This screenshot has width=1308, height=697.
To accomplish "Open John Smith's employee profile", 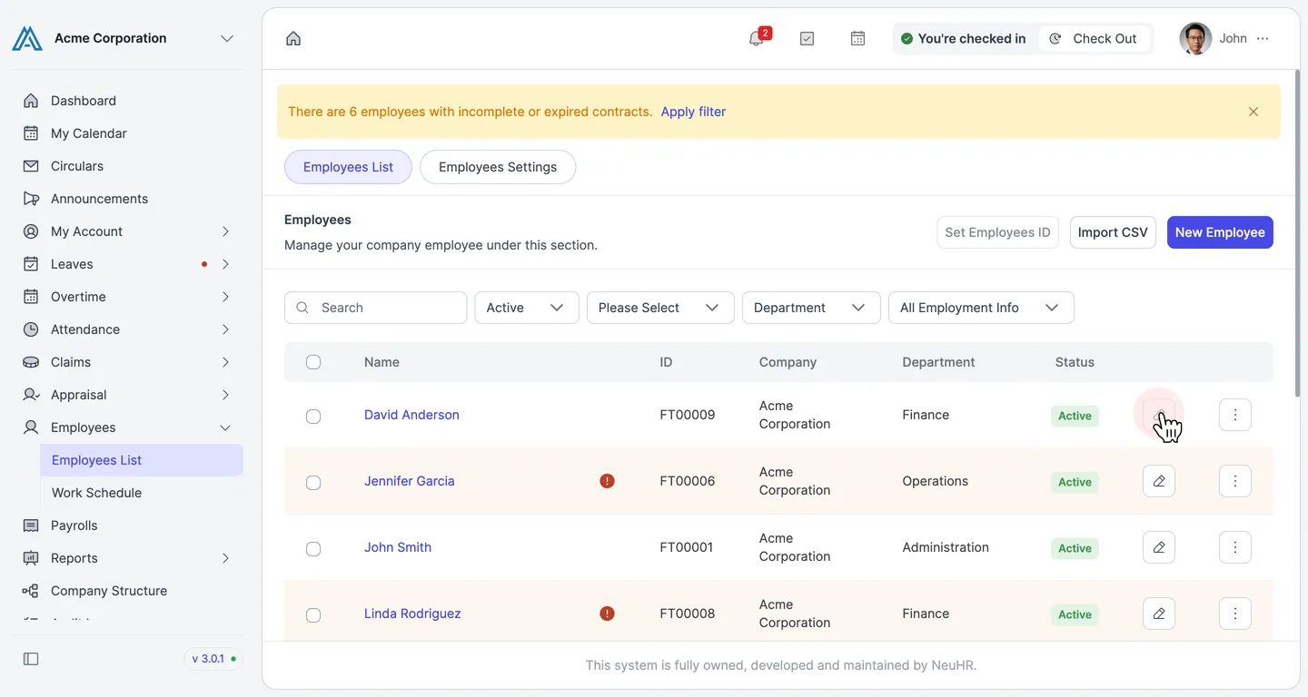I will (x=398, y=547).
